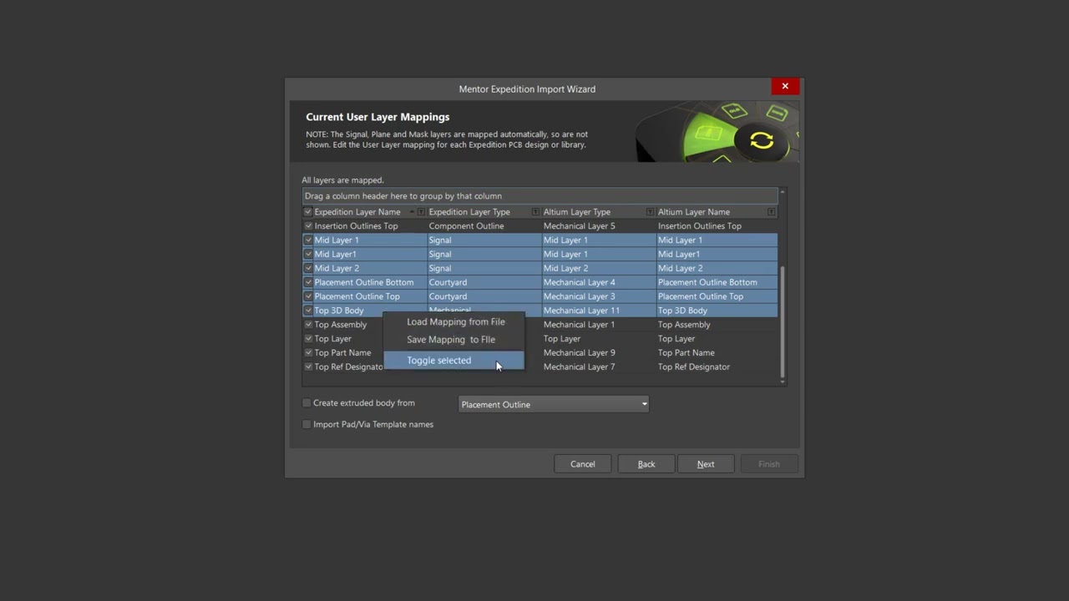The height and width of the screenshot is (601, 1069).
Task: Open filter icon for Altium Layer Type column
Action: pyautogui.click(x=650, y=212)
